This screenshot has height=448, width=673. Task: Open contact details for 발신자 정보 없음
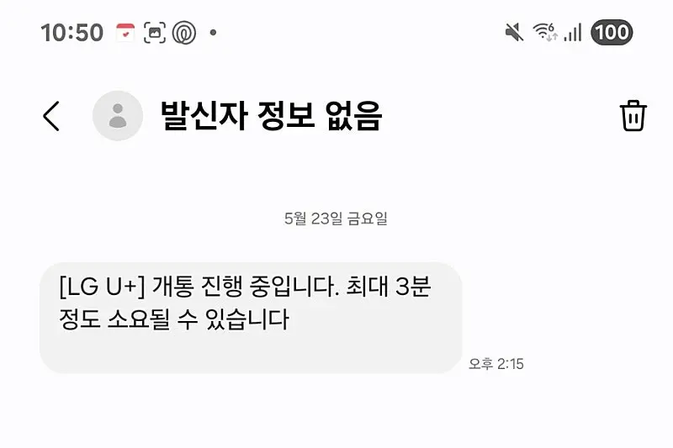pos(271,115)
